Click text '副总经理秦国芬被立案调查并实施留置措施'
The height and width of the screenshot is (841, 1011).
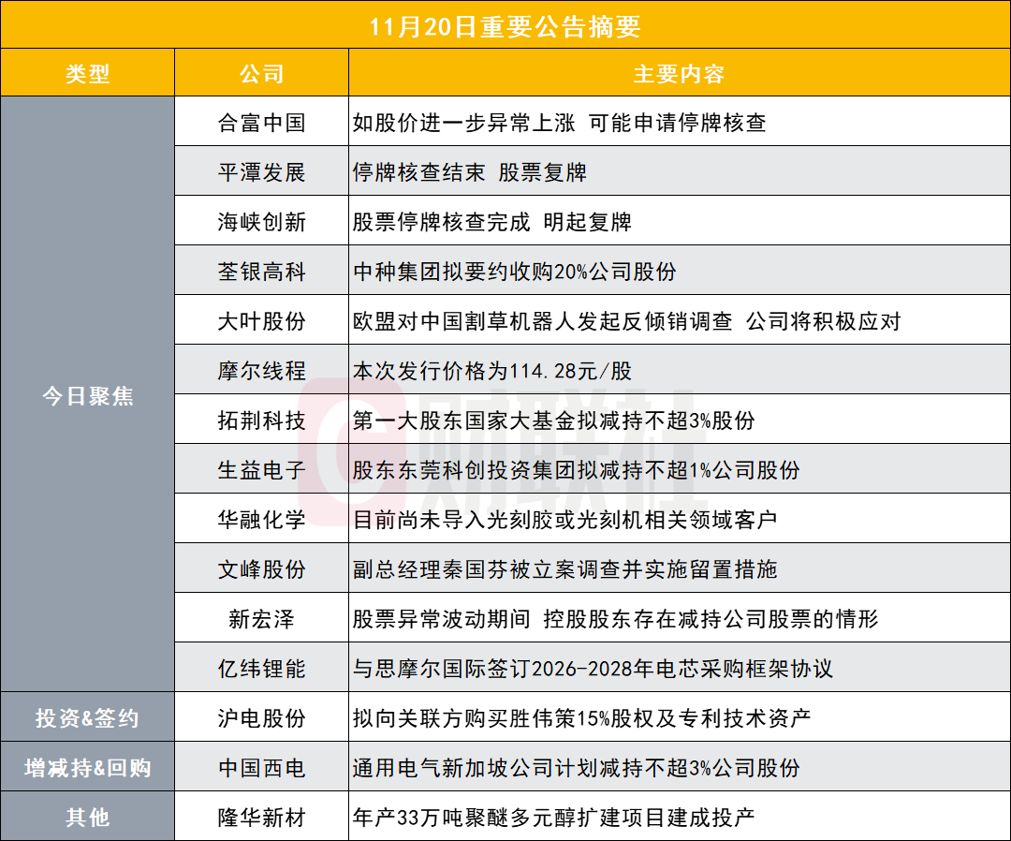coord(564,568)
